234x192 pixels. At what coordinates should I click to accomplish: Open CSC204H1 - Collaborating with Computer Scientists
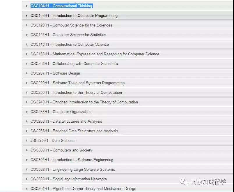(x=74, y=64)
